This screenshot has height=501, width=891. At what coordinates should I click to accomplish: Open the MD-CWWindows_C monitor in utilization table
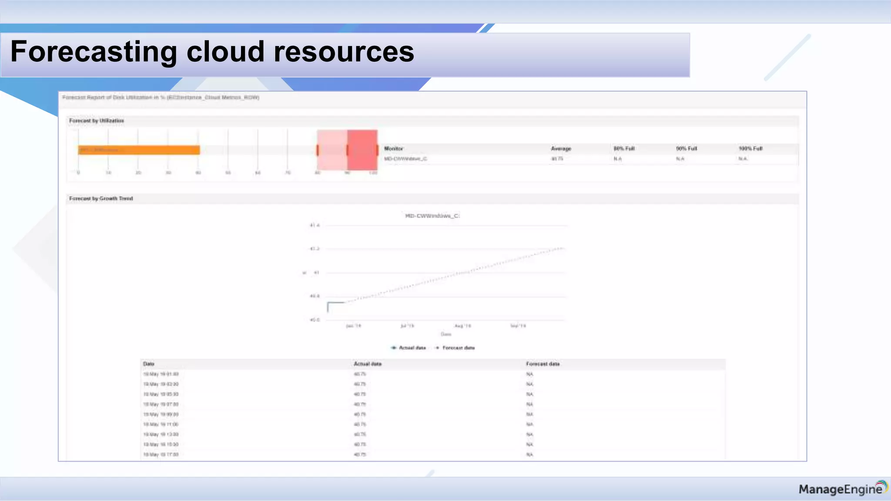click(405, 159)
